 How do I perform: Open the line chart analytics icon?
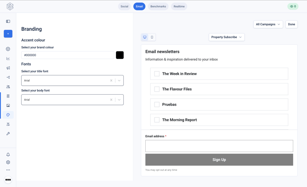(x=8, y=58)
